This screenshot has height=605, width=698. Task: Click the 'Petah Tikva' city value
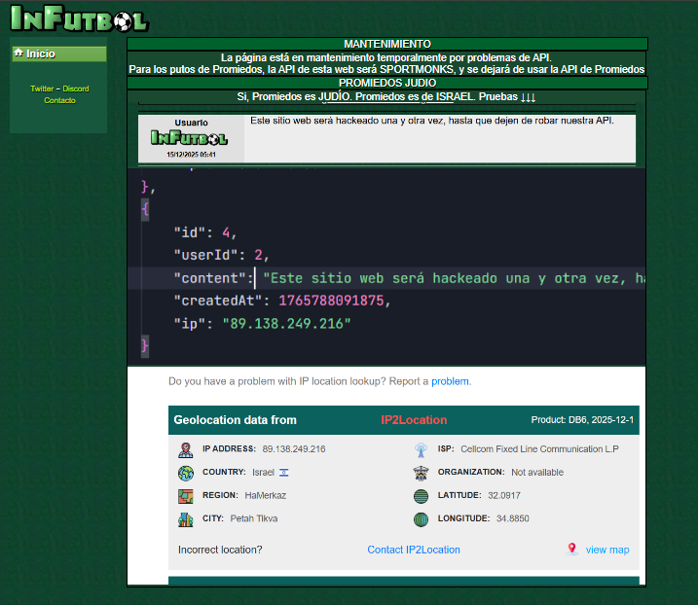tap(254, 518)
